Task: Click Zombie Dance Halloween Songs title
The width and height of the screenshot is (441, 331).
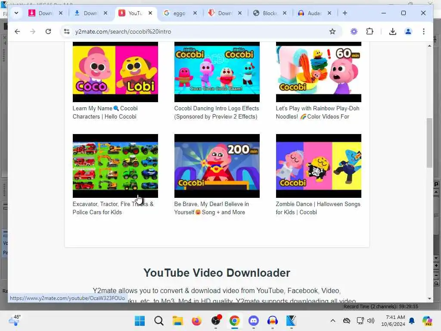Action: 318,208
